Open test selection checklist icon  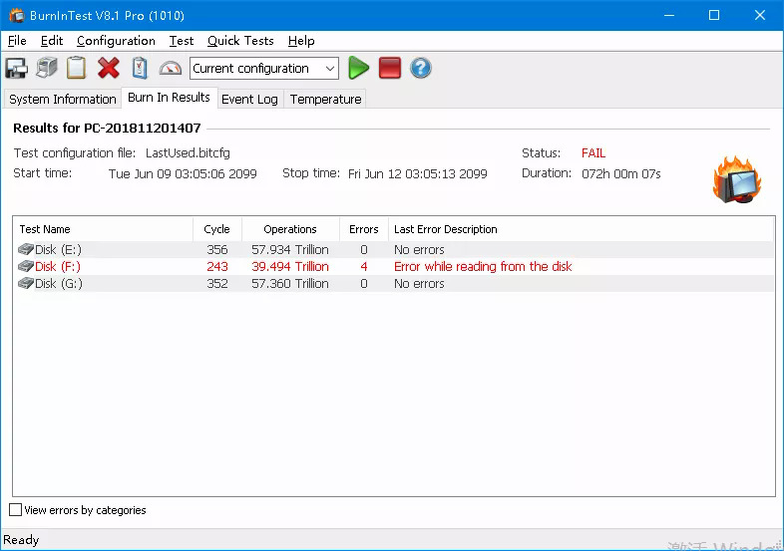point(140,69)
